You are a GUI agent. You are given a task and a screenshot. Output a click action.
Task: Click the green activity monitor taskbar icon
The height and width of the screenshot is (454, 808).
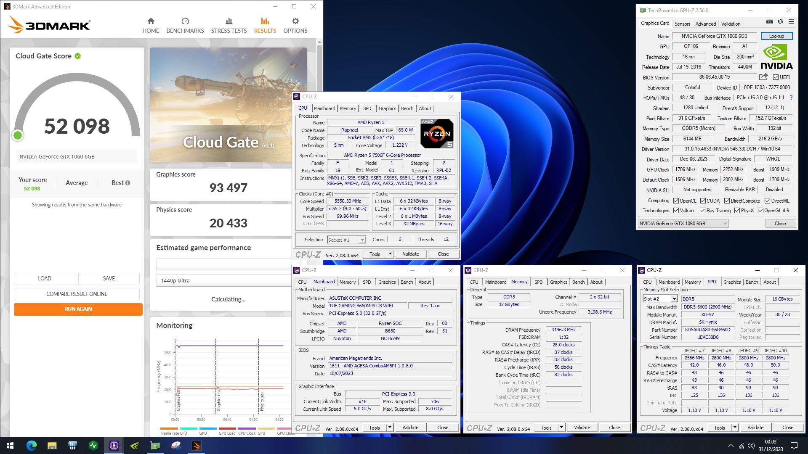(x=93, y=446)
